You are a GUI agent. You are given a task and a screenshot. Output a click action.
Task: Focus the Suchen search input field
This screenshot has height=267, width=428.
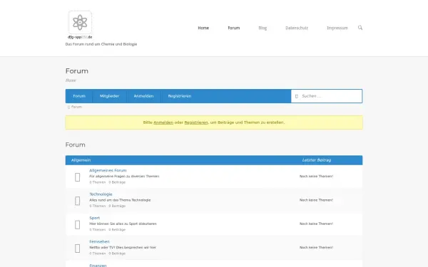[x=327, y=96]
